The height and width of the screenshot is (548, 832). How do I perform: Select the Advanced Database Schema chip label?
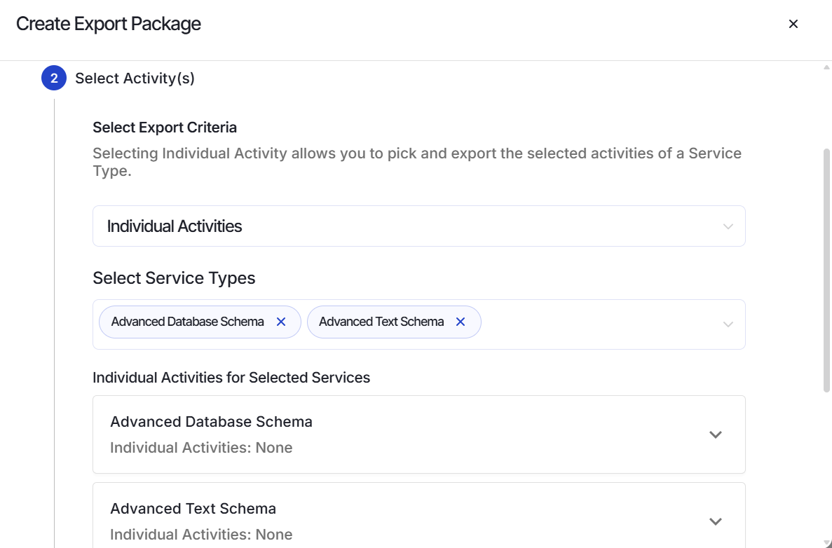[x=187, y=322]
